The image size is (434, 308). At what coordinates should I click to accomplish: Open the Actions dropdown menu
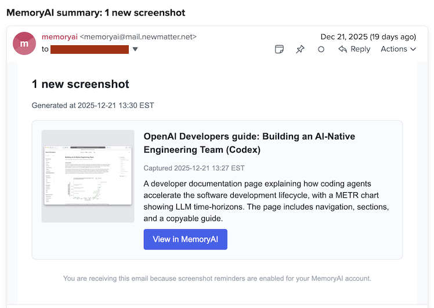pyautogui.click(x=398, y=49)
